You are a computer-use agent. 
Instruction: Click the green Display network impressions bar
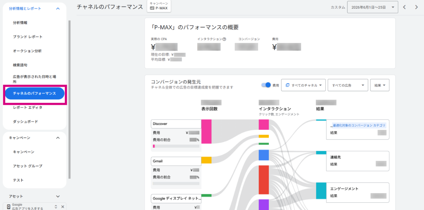(x=206, y=195)
